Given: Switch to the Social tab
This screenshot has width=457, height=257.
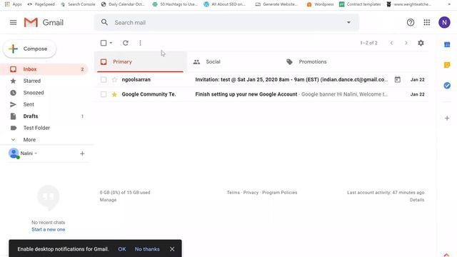Looking at the screenshot, I should (x=233, y=62).
